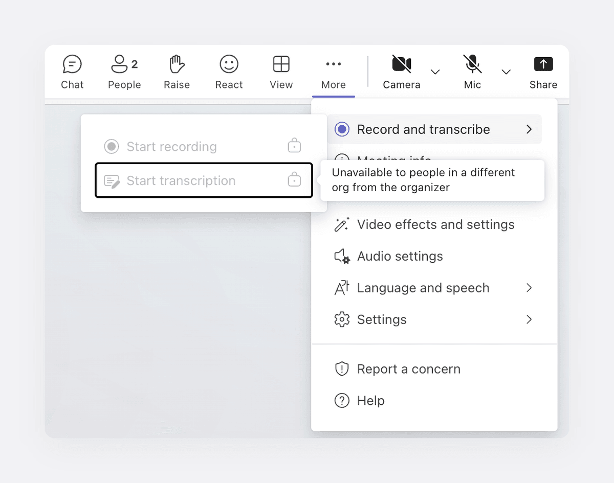This screenshot has width=614, height=483.
Task: Click the tooltip text about different org
Action: tap(423, 180)
